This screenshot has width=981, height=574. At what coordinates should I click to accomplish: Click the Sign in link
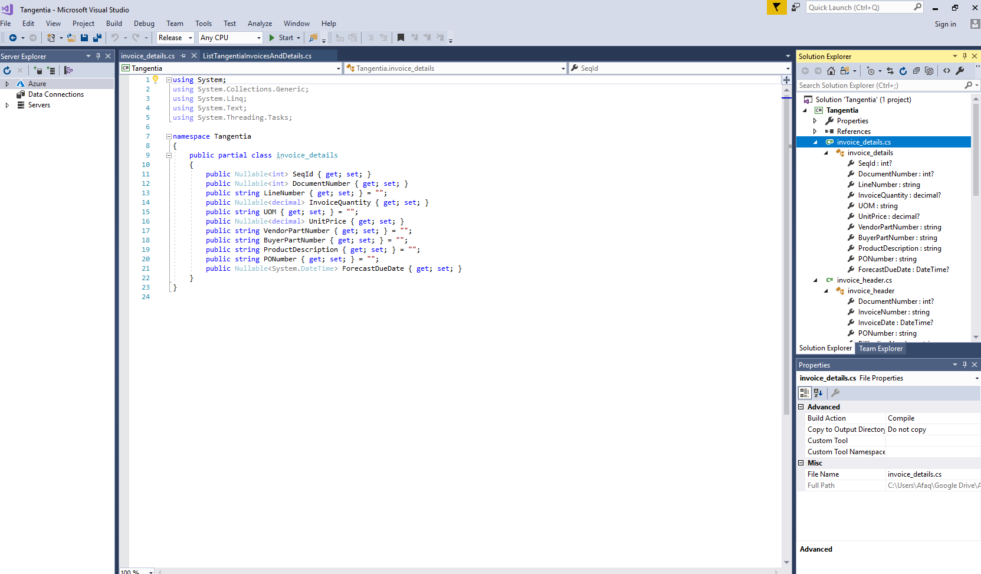click(x=945, y=24)
